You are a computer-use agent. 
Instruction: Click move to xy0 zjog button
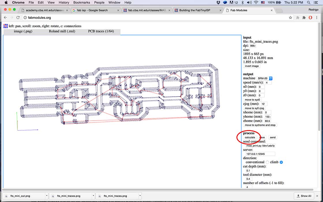click(254, 108)
